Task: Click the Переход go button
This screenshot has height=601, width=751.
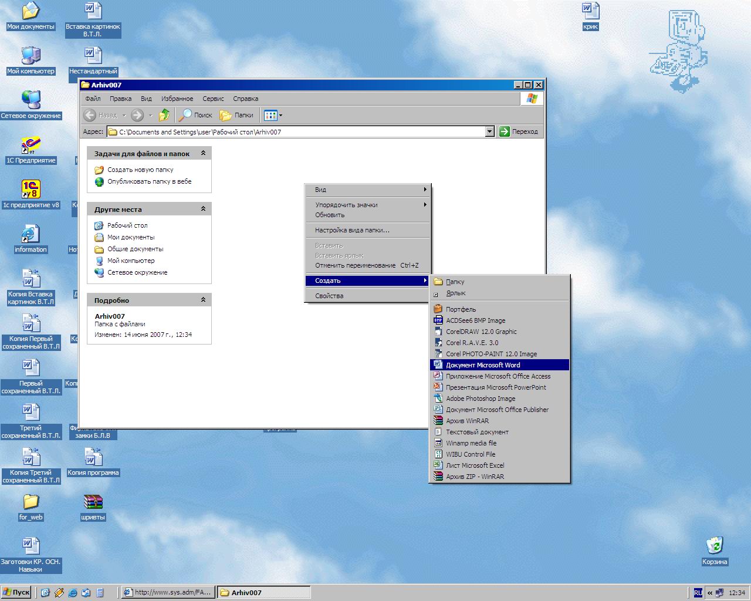Action: point(519,132)
